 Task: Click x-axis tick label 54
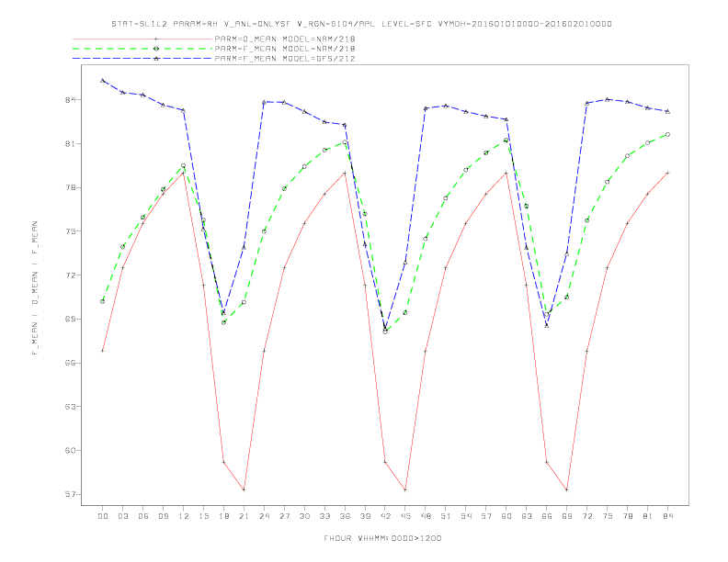click(x=466, y=516)
